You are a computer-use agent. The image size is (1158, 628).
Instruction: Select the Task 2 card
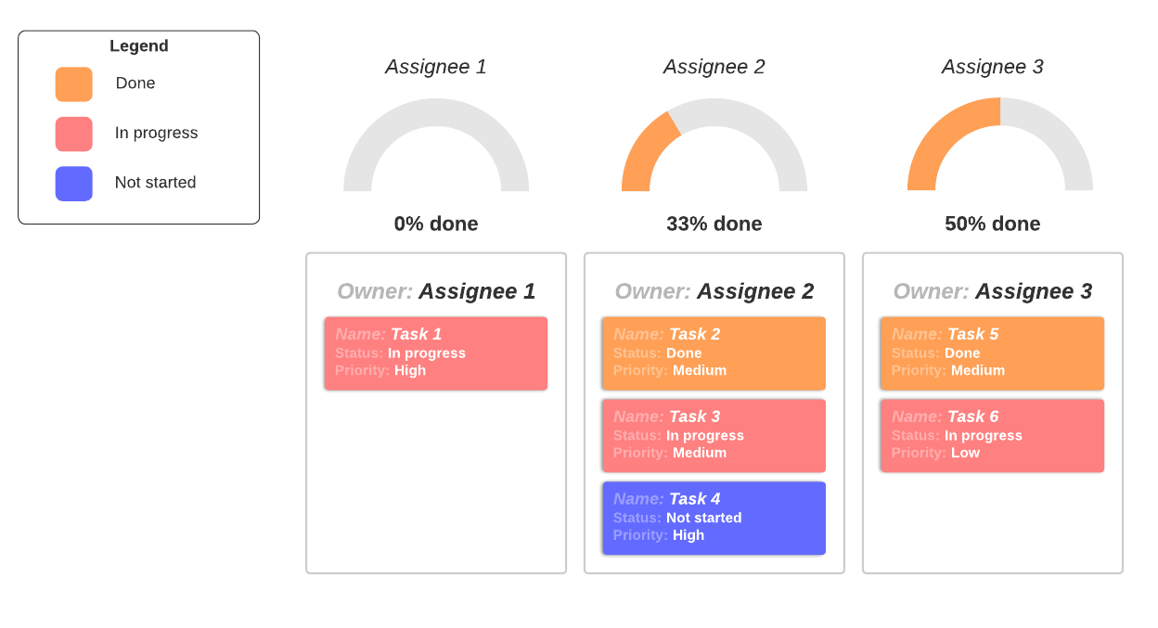tap(714, 353)
